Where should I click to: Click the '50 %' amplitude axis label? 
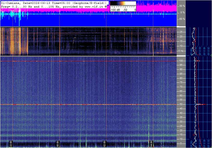[182, 6]
